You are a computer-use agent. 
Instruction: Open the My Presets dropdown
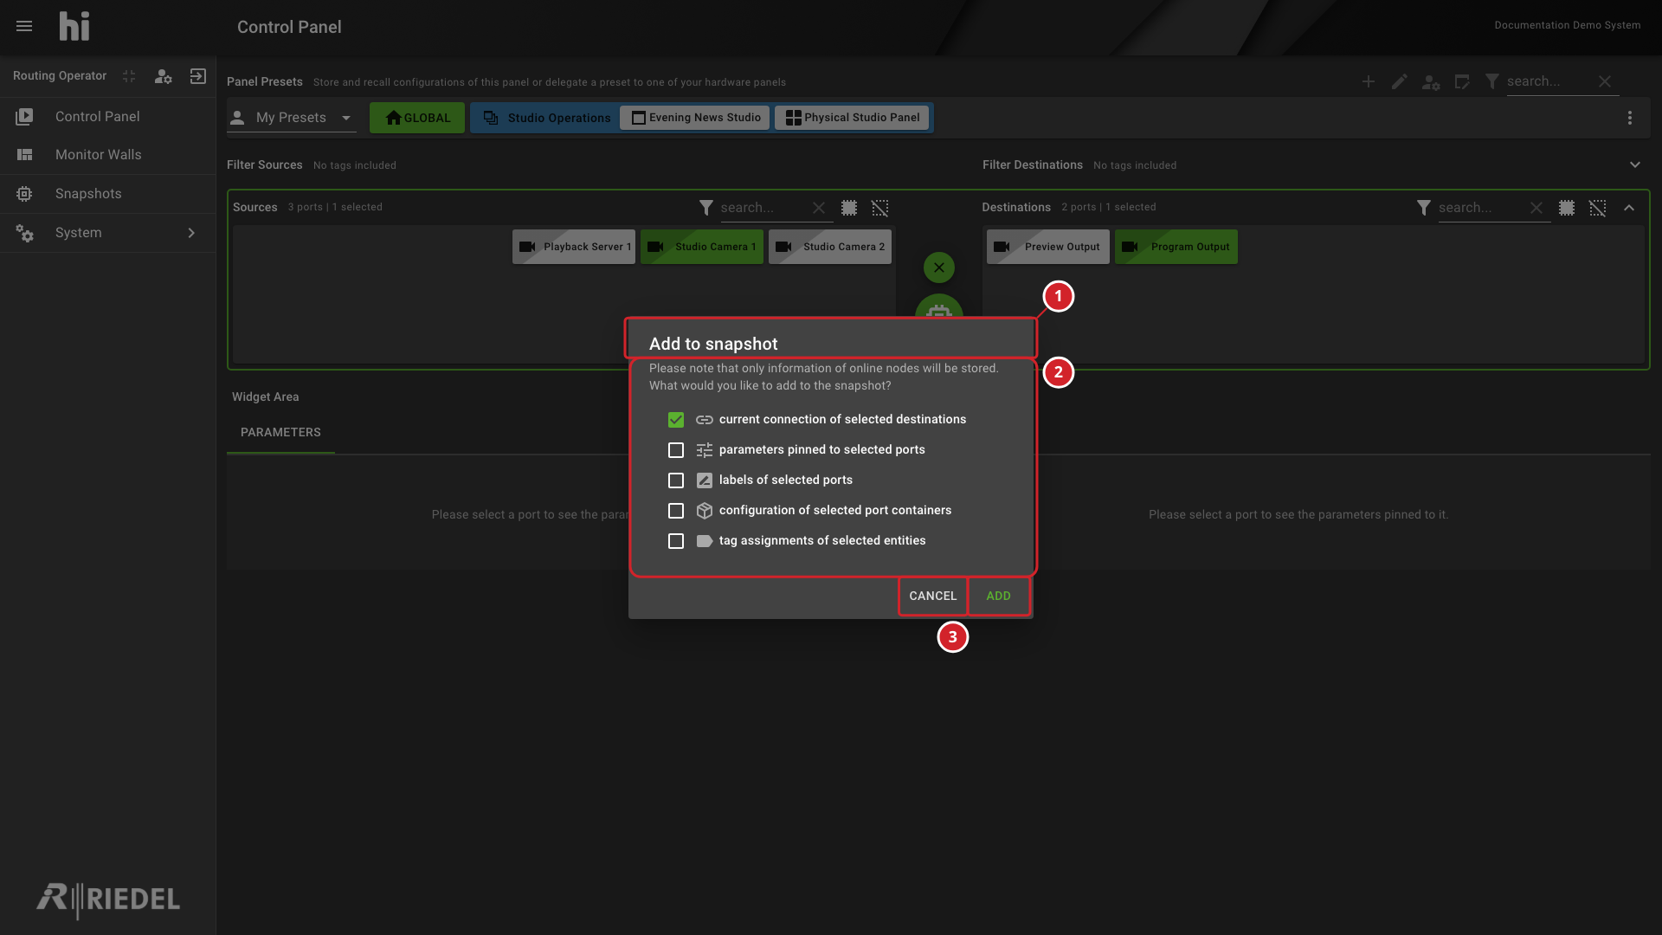292,118
